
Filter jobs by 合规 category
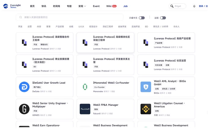[71, 26]
